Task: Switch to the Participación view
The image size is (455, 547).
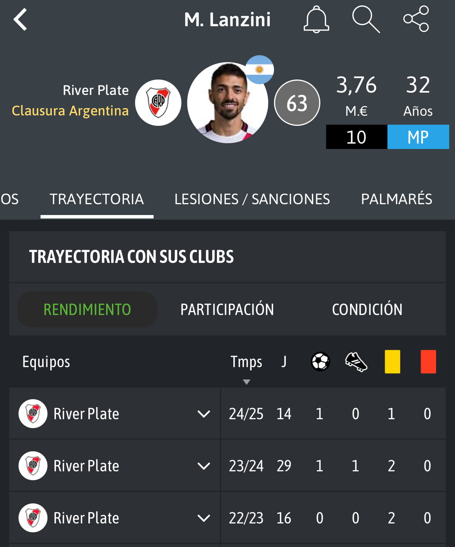Action: [227, 309]
